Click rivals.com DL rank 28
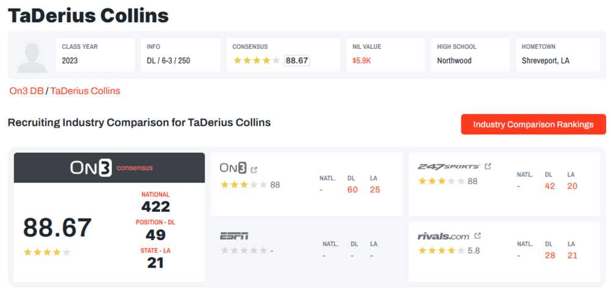611x295 pixels. click(x=550, y=255)
